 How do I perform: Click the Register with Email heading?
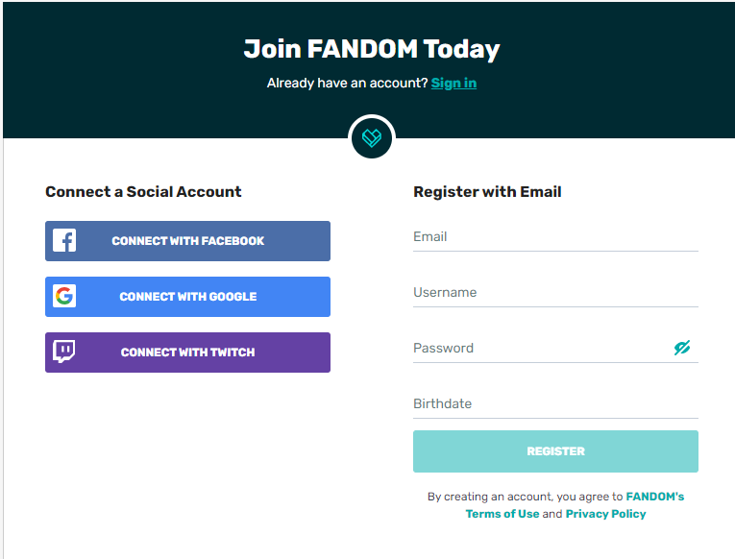click(x=487, y=192)
